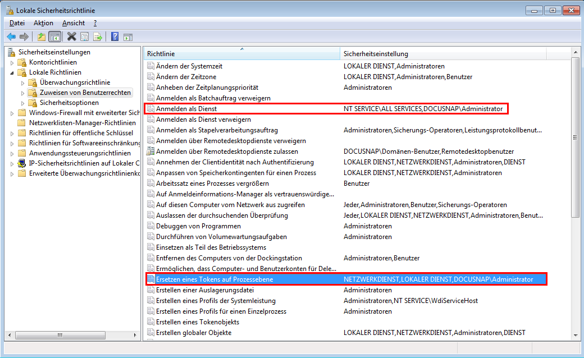The image size is (584, 358).
Task: Select Auslassen der durchsuchenden Überprüfung policy
Action: coord(222,215)
